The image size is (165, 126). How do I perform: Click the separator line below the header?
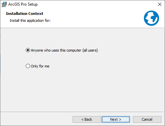pos(82,28)
